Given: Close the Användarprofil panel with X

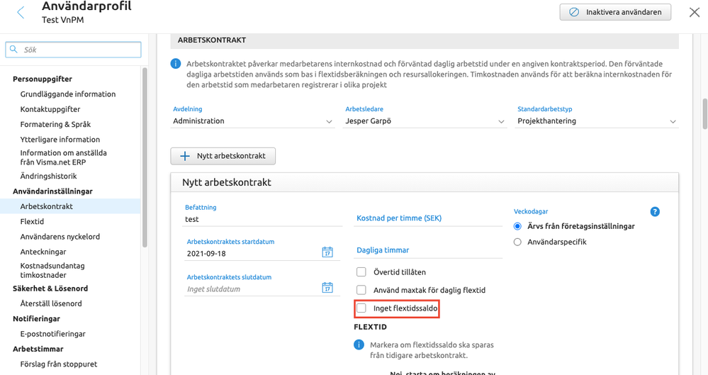Looking at the screenshot, I should (x=695, y=12).
